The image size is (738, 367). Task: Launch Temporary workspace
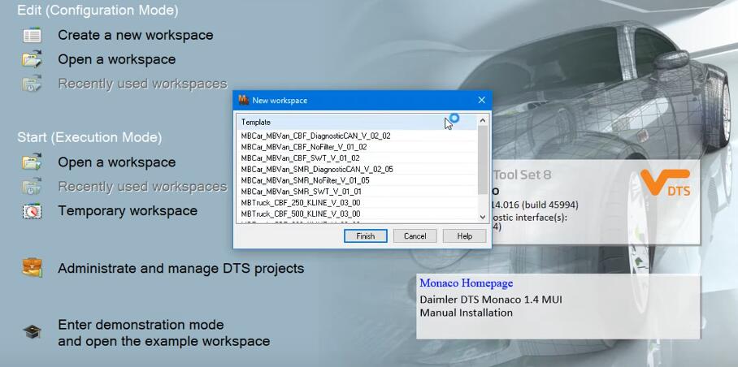128,211
